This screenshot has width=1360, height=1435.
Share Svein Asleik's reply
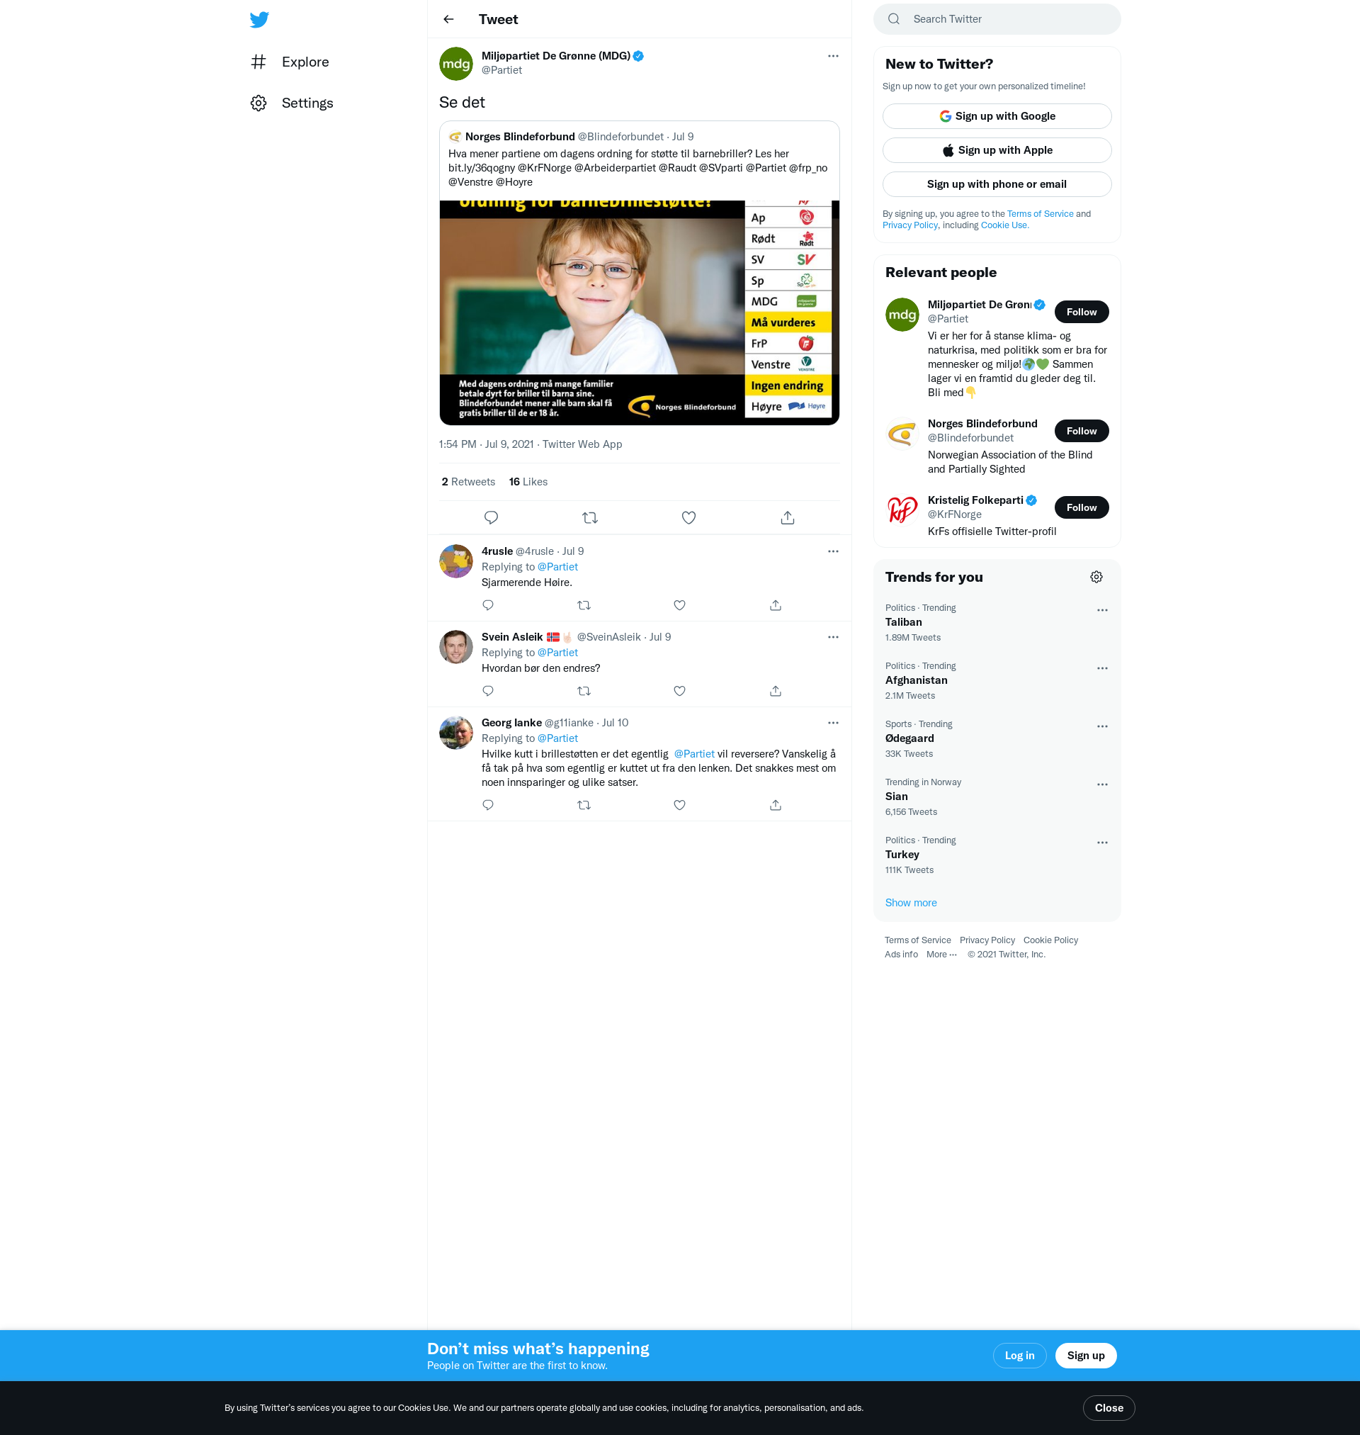pyautogui.click(x=775, y=691)
